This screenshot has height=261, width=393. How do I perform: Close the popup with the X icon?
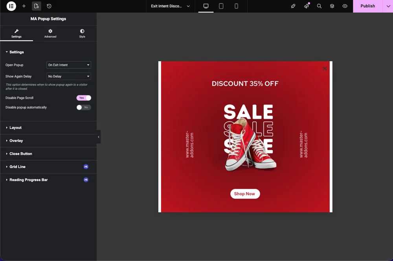(x=325, y=68)
